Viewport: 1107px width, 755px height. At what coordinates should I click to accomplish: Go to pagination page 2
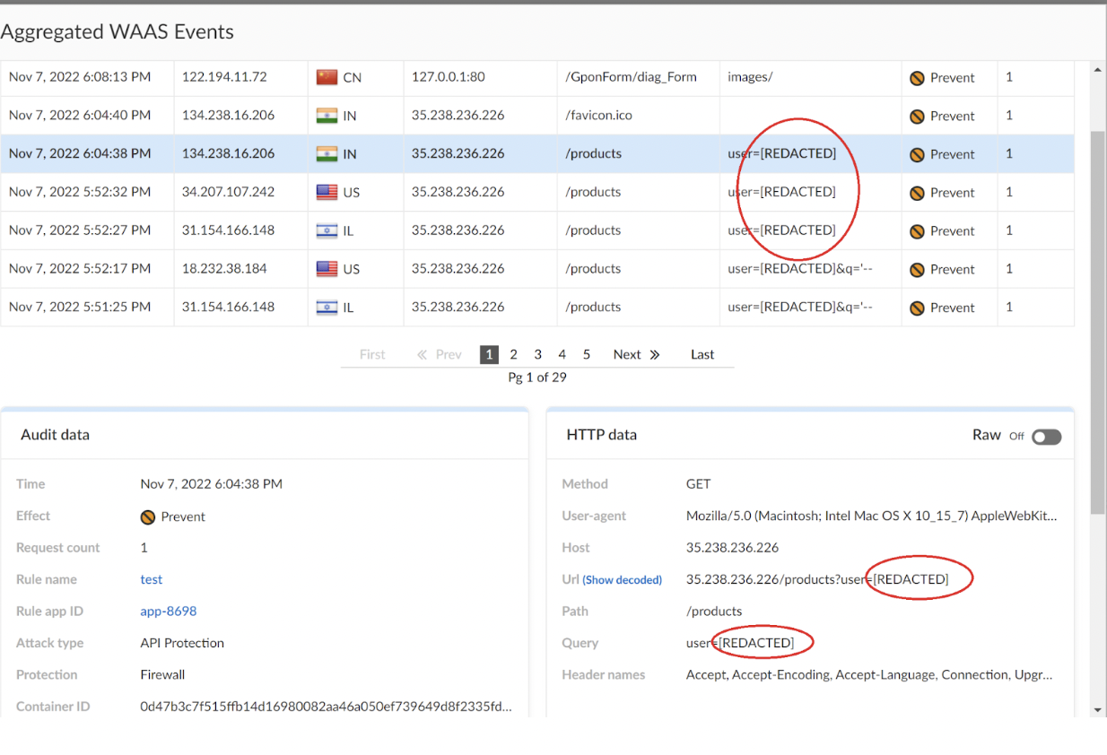pos(513,354)
